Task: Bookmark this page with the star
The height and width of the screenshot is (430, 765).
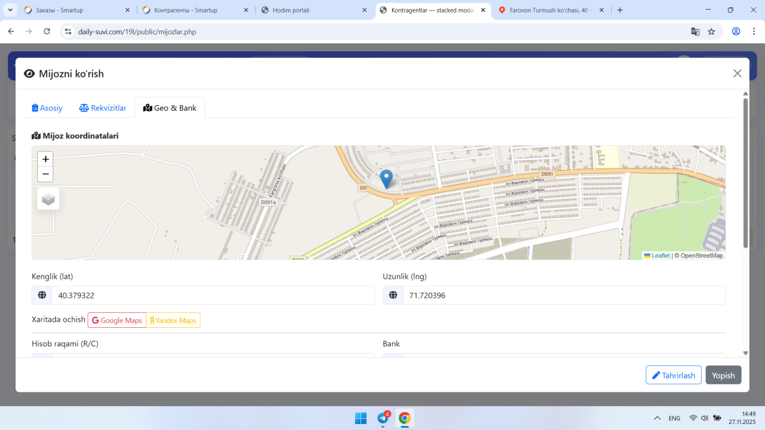Action: [x=711, y=32]
